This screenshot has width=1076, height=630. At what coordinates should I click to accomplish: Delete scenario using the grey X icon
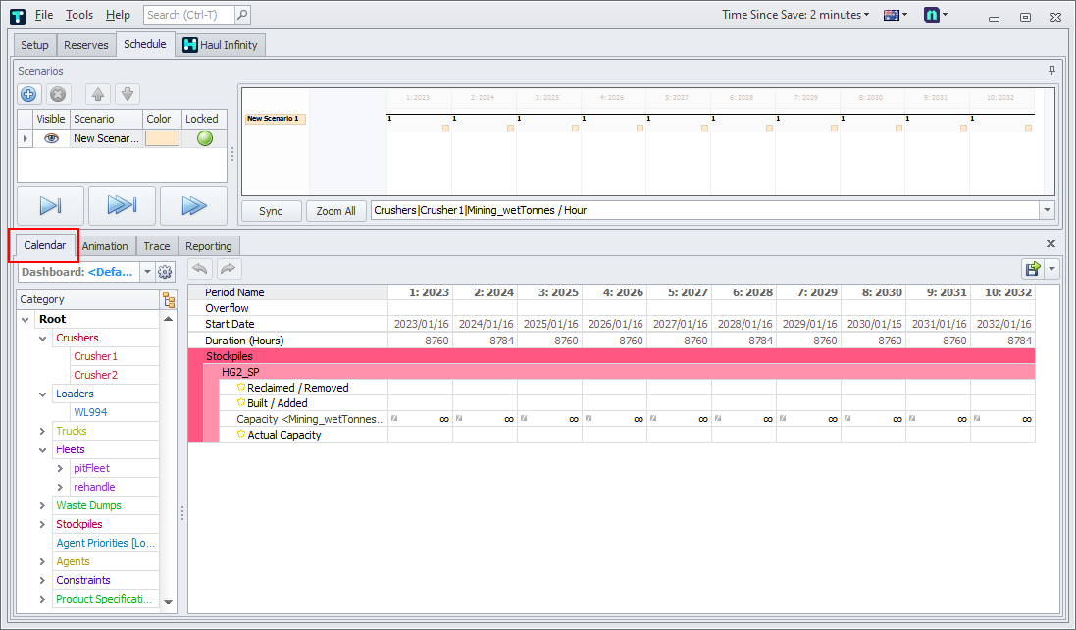click(58, 94)
